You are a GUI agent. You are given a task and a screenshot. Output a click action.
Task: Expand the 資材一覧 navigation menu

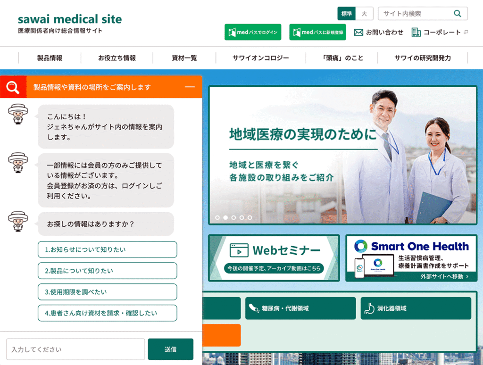(184, 58)
